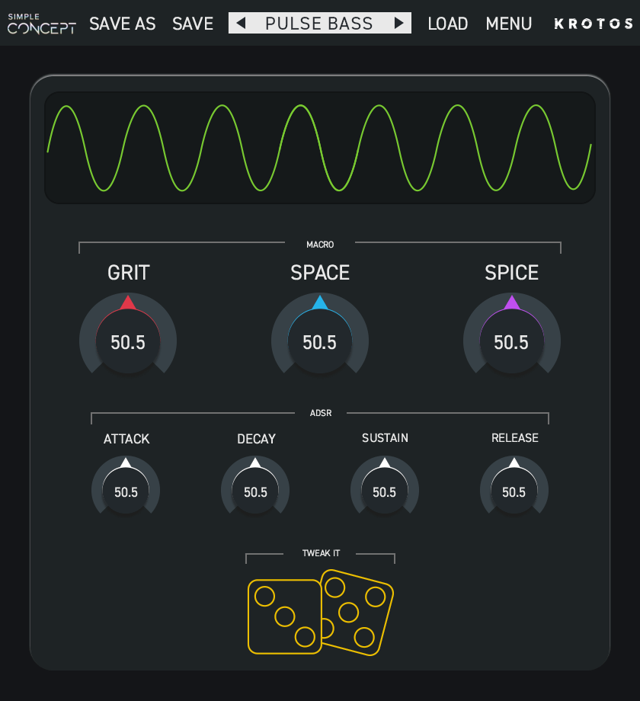Screen dimensions: 640x701
Task: Click the dice randomize icon
Action: point(320,612)
